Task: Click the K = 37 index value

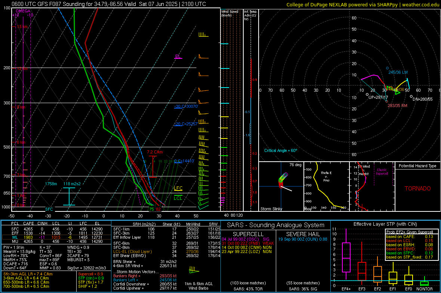Action: tap(45, 247)
